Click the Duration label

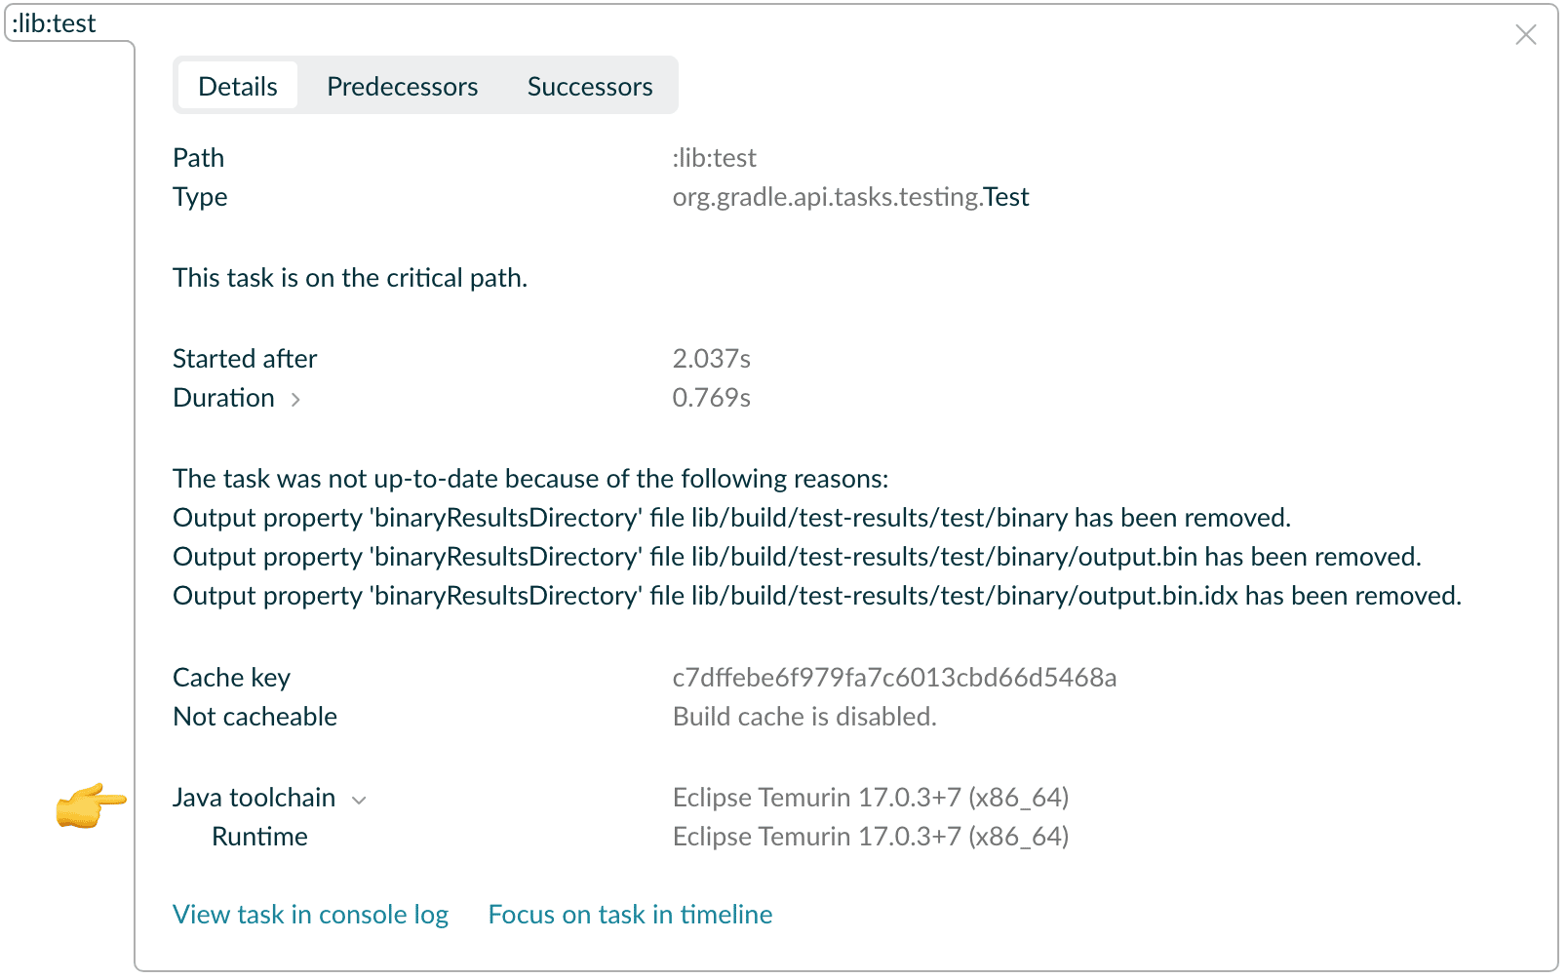pyautogui.click(x=223, y=398)
